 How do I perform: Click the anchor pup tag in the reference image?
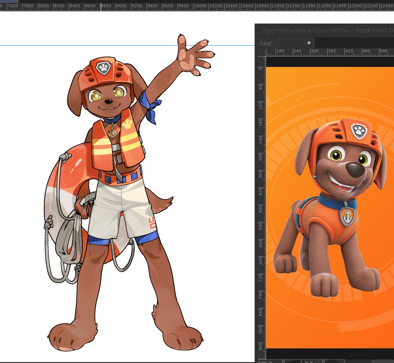tap(347, 216)
